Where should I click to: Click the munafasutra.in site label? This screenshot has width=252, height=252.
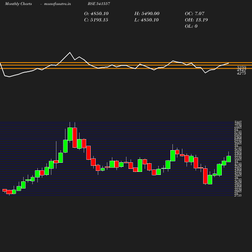click(x=57, y=4)
